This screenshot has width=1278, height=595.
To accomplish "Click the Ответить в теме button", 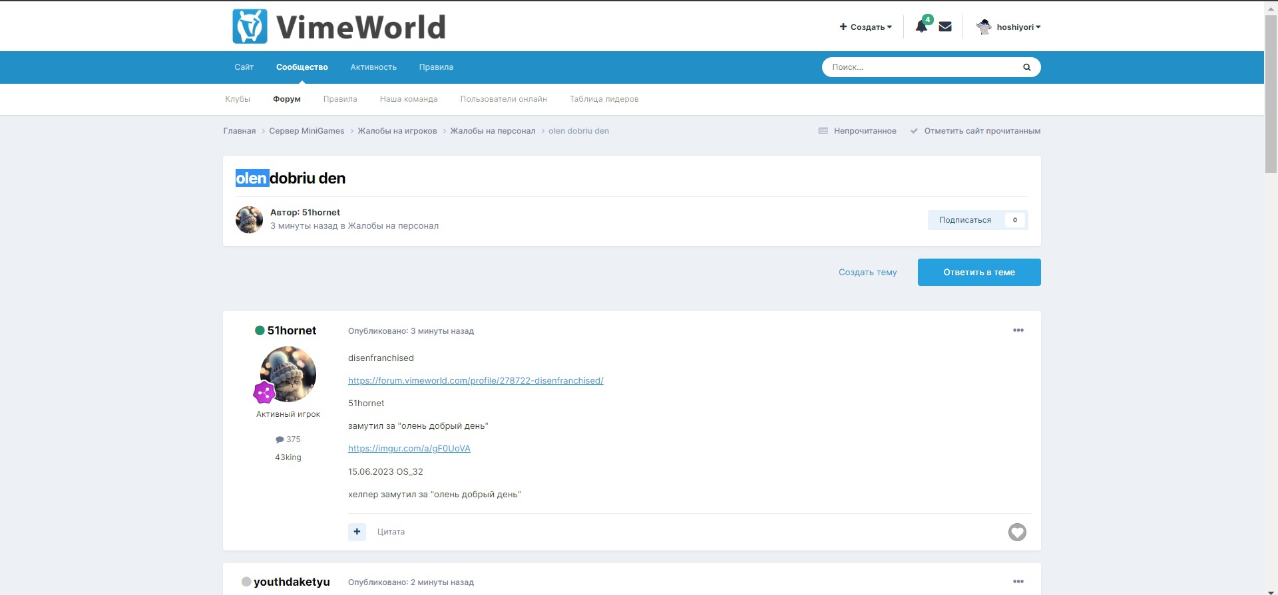I will click(x=978, y=273).
